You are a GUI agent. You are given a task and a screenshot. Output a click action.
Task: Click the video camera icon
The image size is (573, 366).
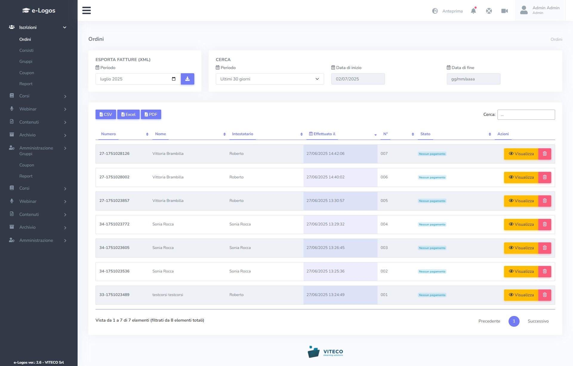(504, 11)
